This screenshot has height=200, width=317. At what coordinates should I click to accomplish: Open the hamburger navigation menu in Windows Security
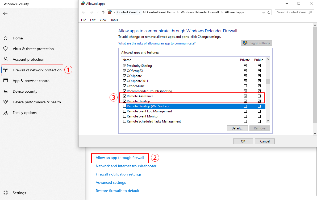coord(6,25)
